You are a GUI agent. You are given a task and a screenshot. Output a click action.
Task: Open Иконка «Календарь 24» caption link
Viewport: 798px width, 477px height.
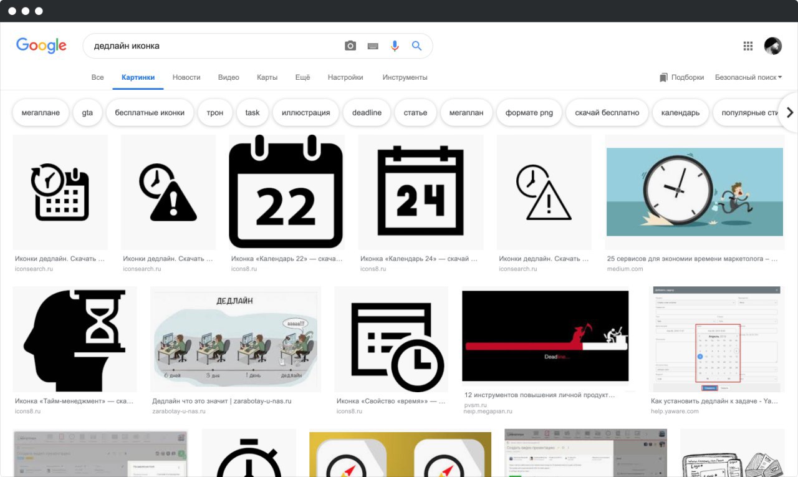[x=418, y=258]
